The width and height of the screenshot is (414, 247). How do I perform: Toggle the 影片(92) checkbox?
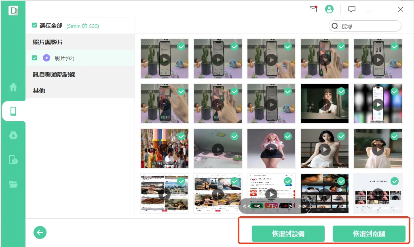point(34,58)
